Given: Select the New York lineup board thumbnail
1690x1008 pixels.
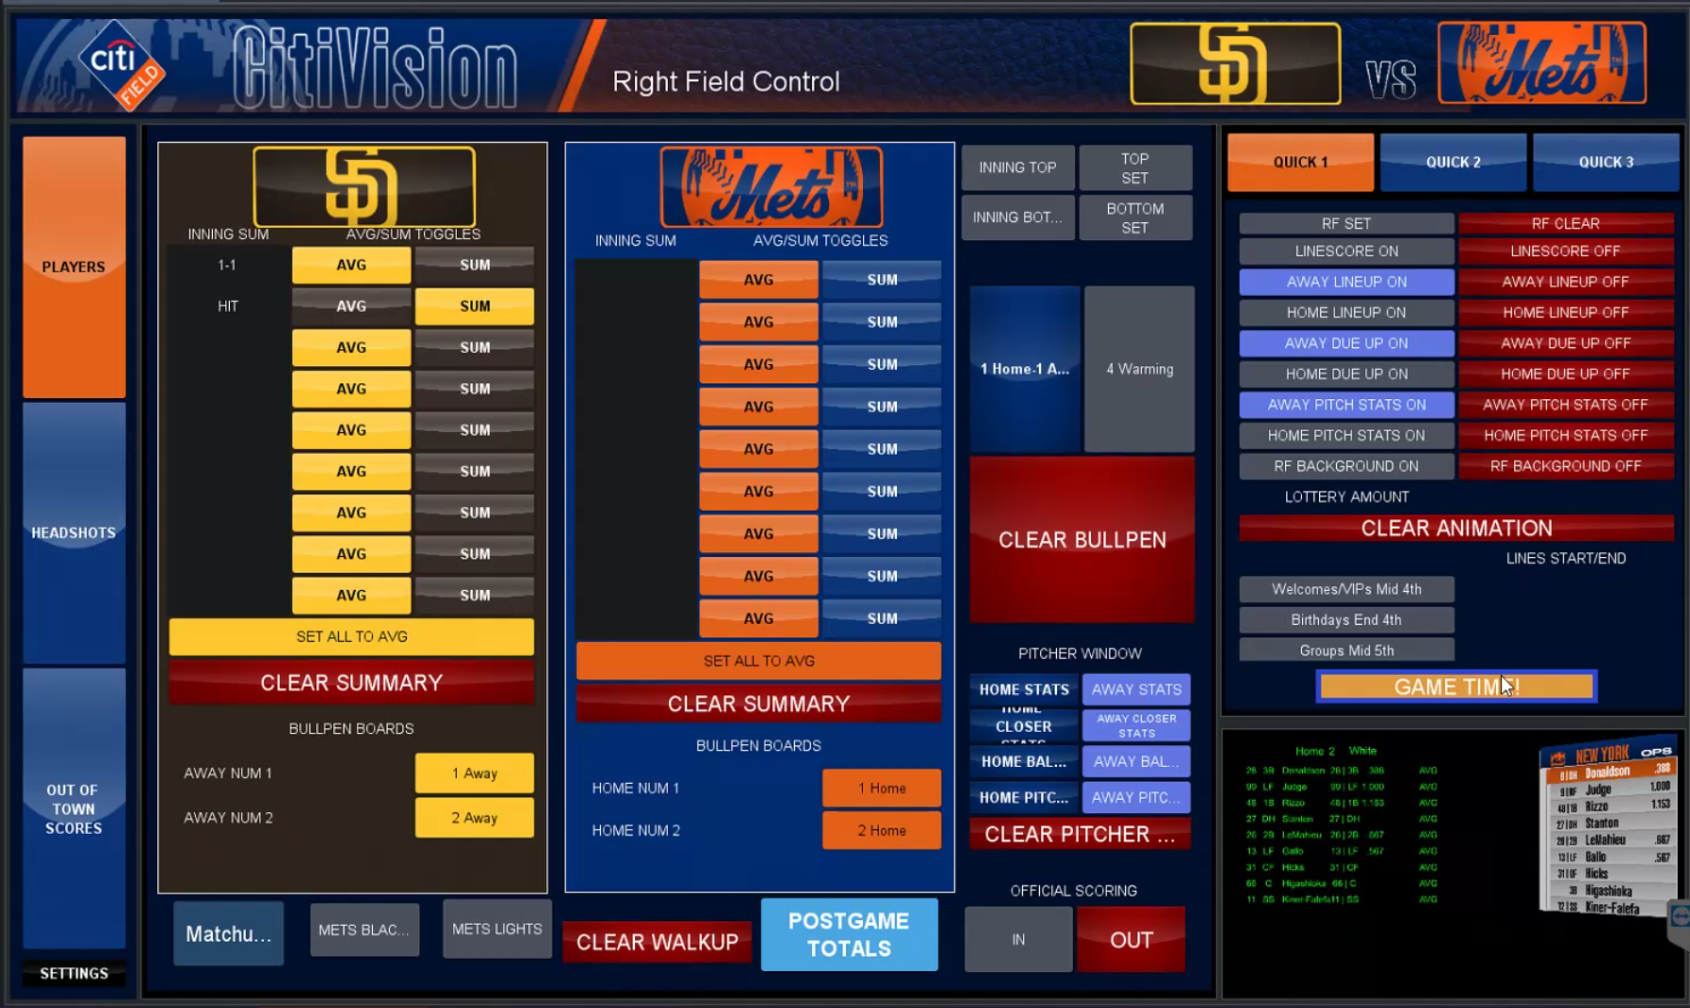Looking at the screenshot, I should click(1609, 829).
